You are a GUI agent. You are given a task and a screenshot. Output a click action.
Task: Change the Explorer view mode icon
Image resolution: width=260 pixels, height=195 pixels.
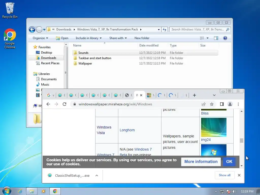coord(202,38)
